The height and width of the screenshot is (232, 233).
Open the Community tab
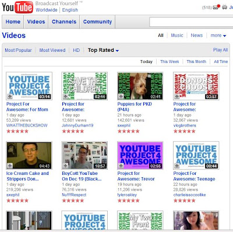tap(97, 22)
